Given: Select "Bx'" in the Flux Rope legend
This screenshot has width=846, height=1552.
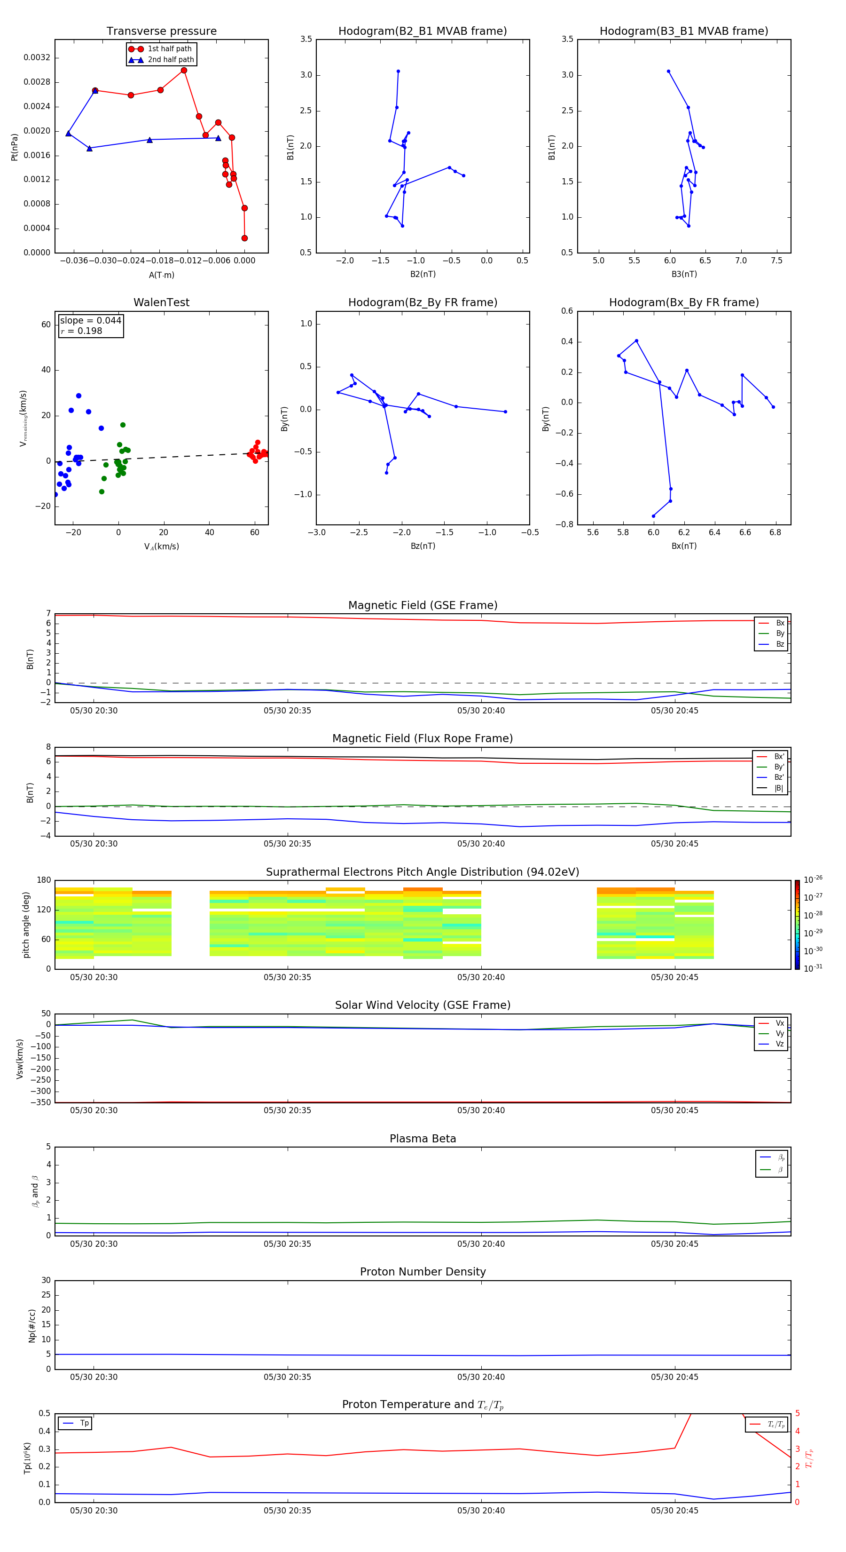Looking at the screenshot, I should [771, 757].
